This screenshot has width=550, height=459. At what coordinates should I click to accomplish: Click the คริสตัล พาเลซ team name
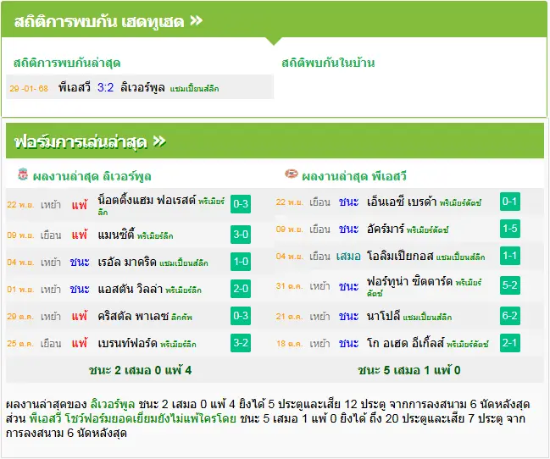tap(133, 316)
